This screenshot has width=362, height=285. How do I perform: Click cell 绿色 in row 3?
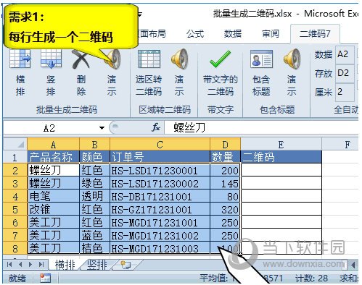(94, 183)
